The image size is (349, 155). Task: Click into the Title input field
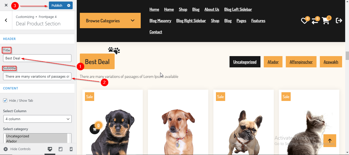pos(37,58)
